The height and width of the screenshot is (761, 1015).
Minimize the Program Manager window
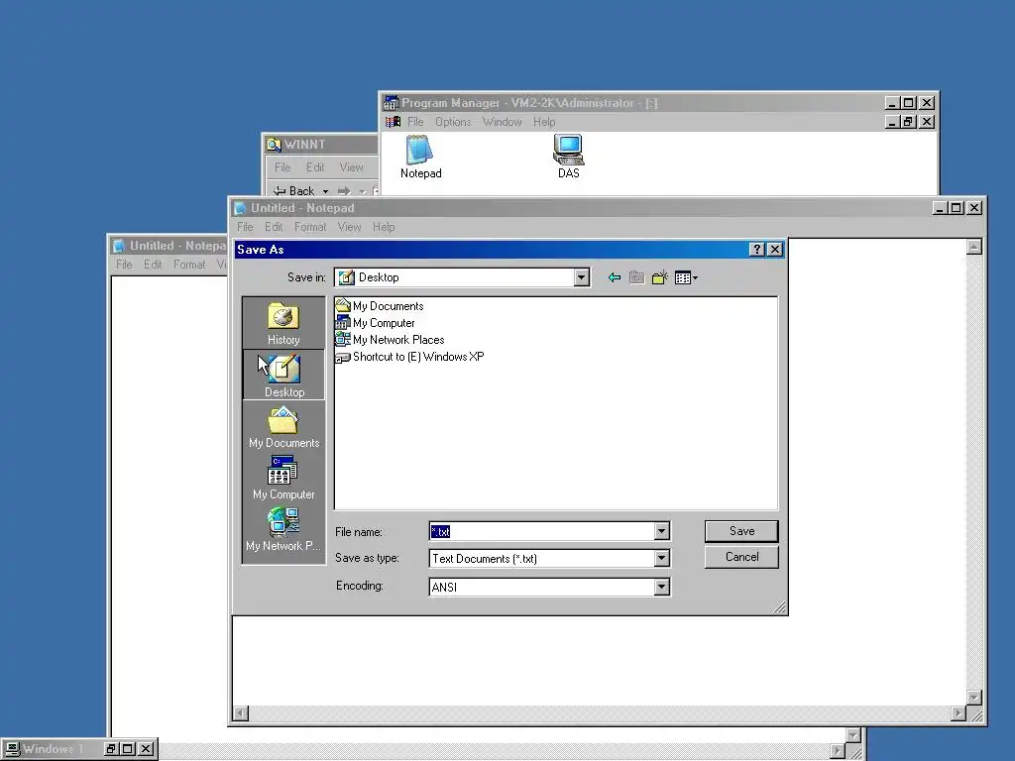click(892, 103)
